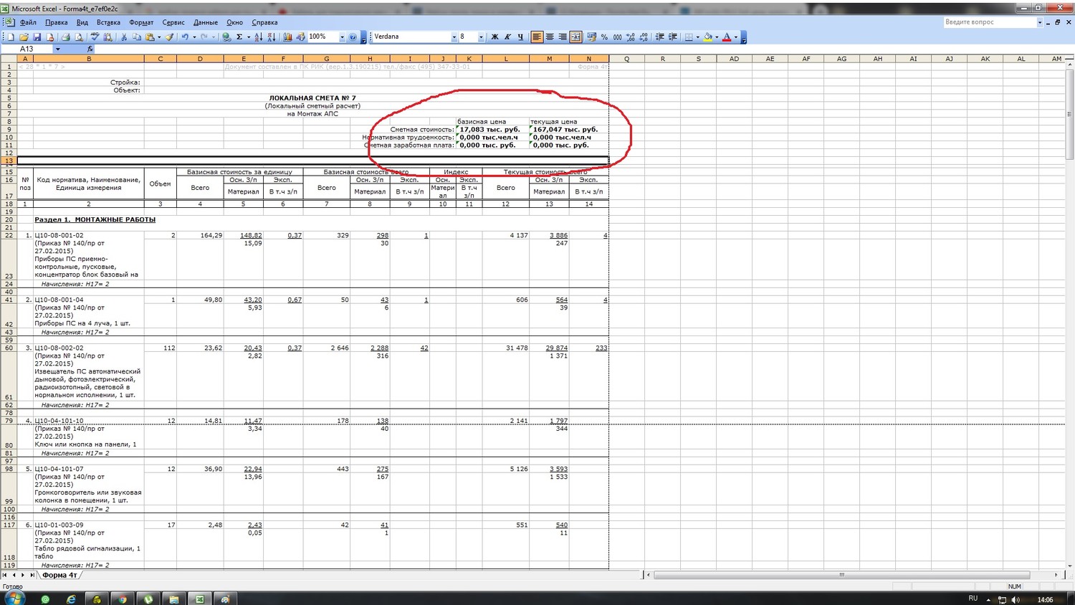Screen dimensions: 1075x605
Task: Click the AutoSum sigma icon
Action: click(239, 37)
